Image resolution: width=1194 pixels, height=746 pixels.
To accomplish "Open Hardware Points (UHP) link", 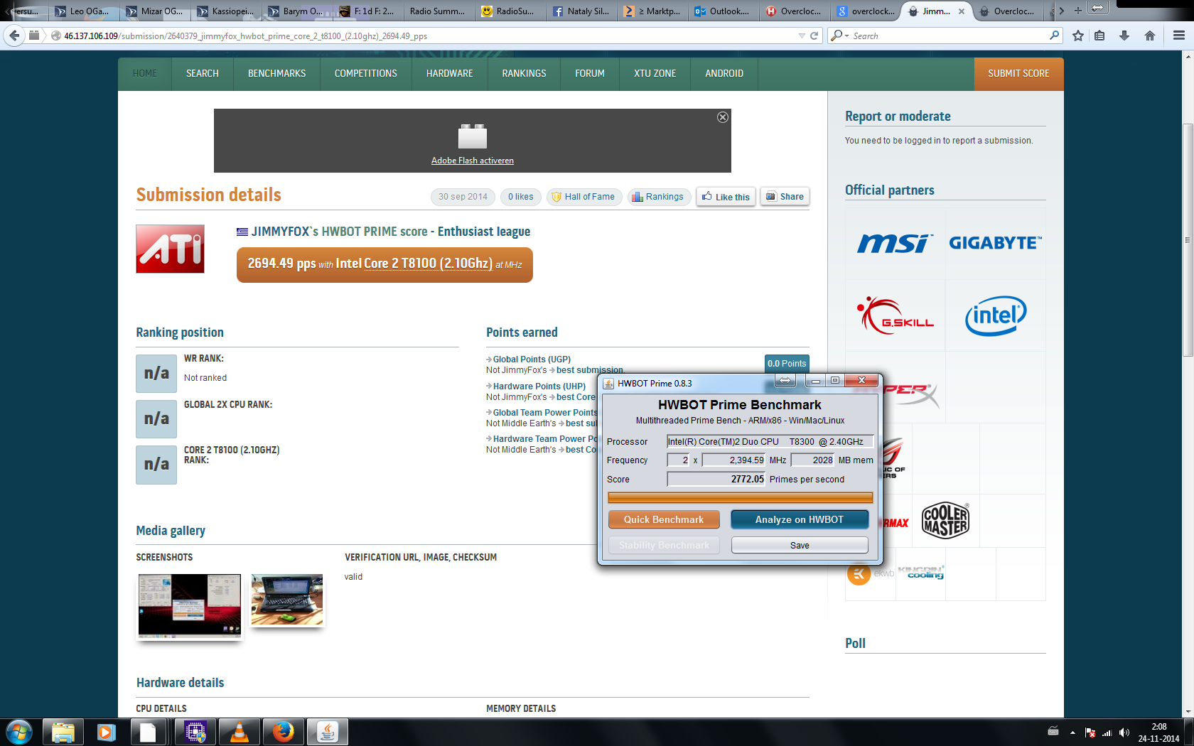I will click(539, 386).
